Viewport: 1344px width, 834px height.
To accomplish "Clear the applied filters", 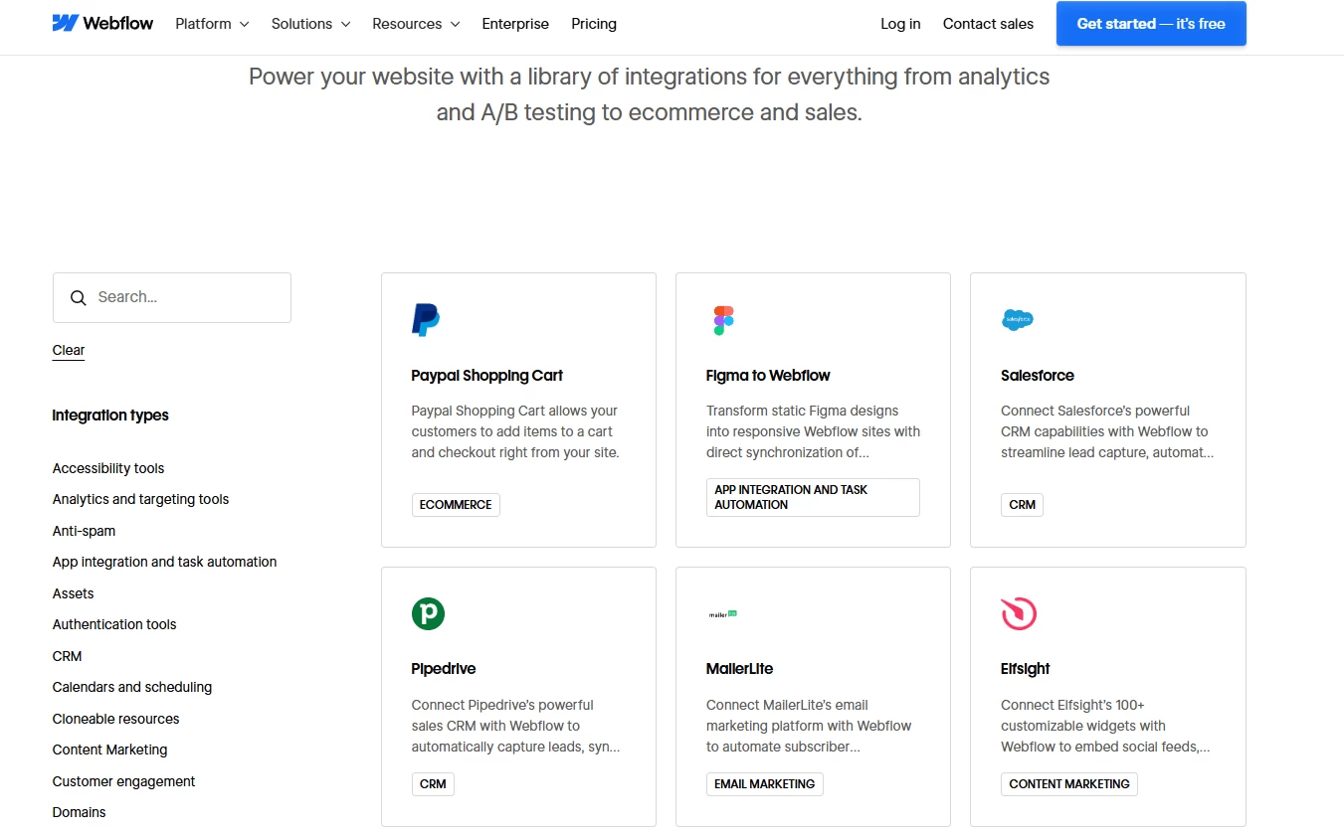I will 69,350.
